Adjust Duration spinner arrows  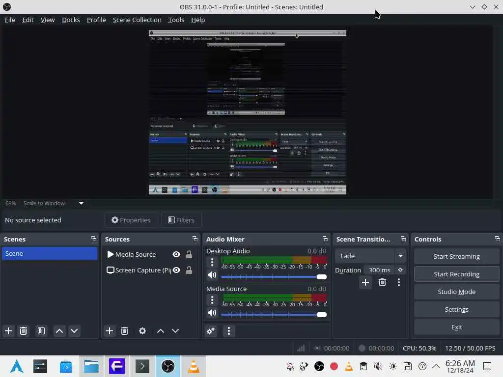point(400,270)
